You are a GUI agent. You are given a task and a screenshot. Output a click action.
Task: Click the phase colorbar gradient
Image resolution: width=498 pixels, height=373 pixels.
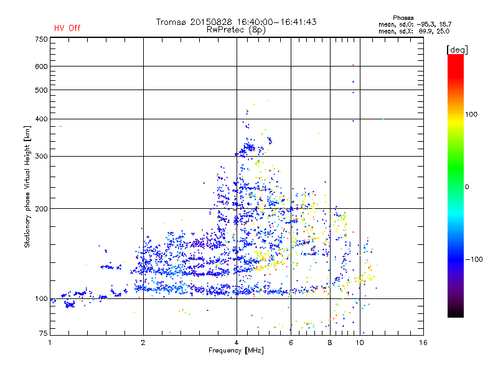point(456,185)
